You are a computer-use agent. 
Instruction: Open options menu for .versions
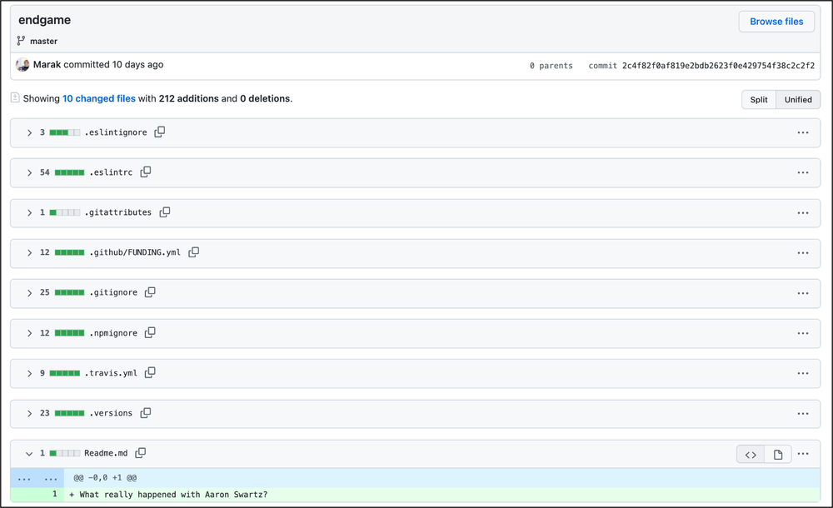[x=803, y=413]
